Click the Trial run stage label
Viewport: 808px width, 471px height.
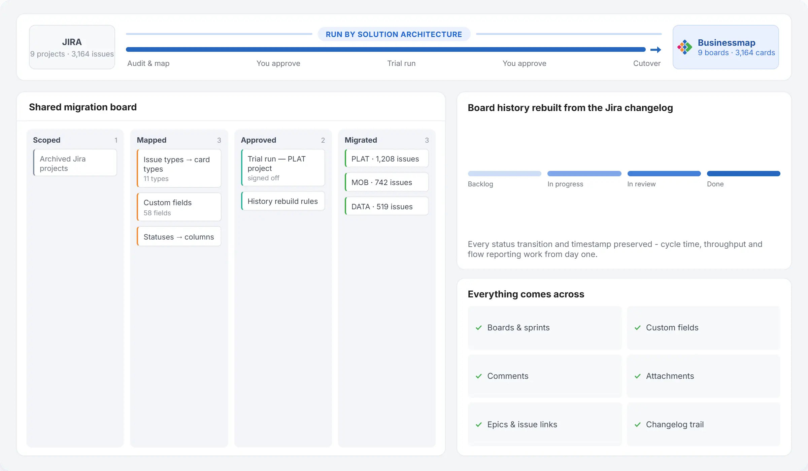point(401,63)
